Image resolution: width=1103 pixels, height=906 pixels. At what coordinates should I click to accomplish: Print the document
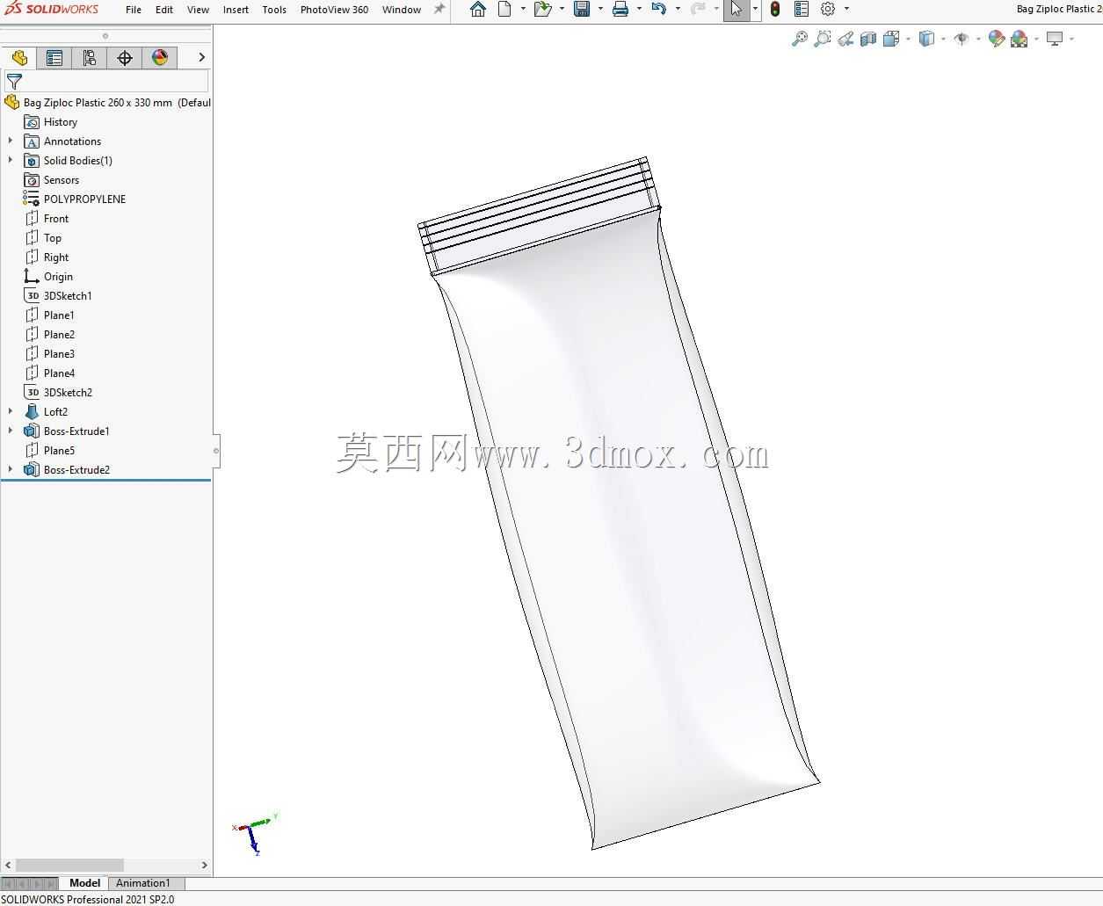coord(620,10)
